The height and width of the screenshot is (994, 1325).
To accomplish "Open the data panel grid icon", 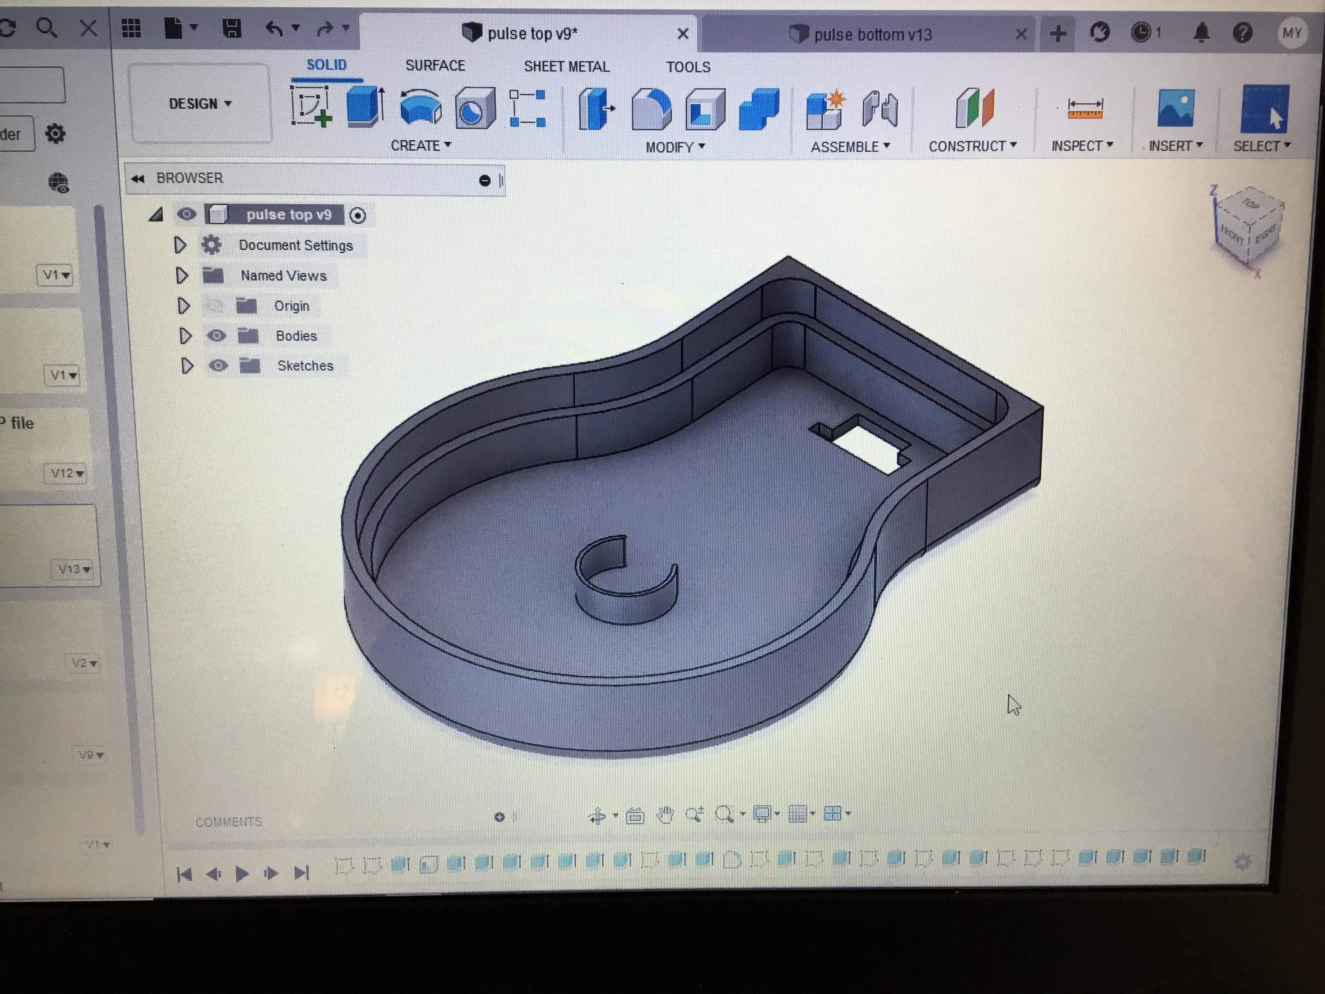I will click(x=131, y=28).
